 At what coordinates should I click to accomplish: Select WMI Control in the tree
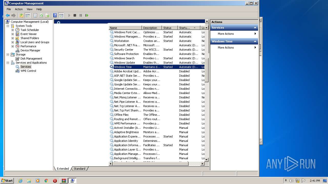pos(28,71)
